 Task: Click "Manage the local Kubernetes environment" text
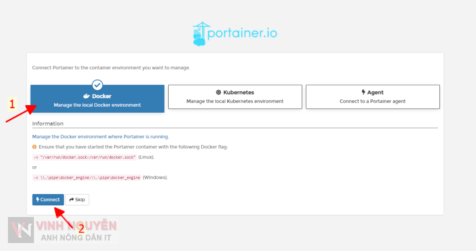click(x=235, y=101)
